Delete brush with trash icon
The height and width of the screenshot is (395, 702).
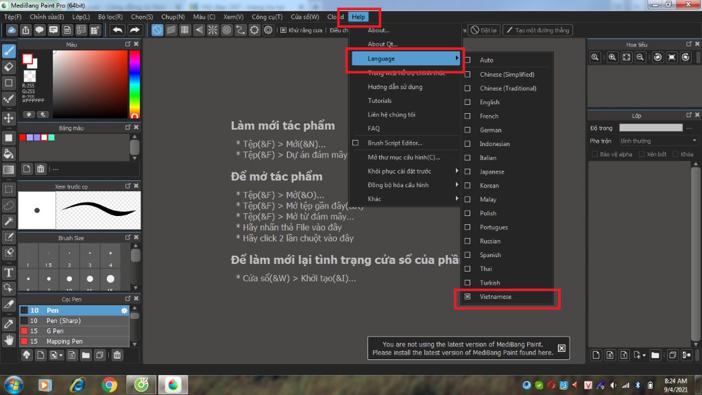[x=117, y=355]
